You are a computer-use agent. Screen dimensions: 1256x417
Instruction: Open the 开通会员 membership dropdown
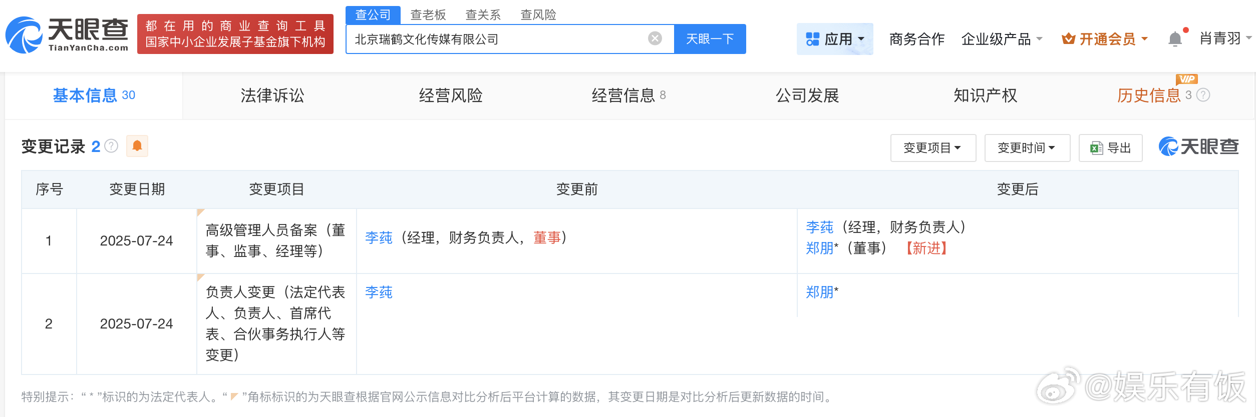pos(1105,39)
